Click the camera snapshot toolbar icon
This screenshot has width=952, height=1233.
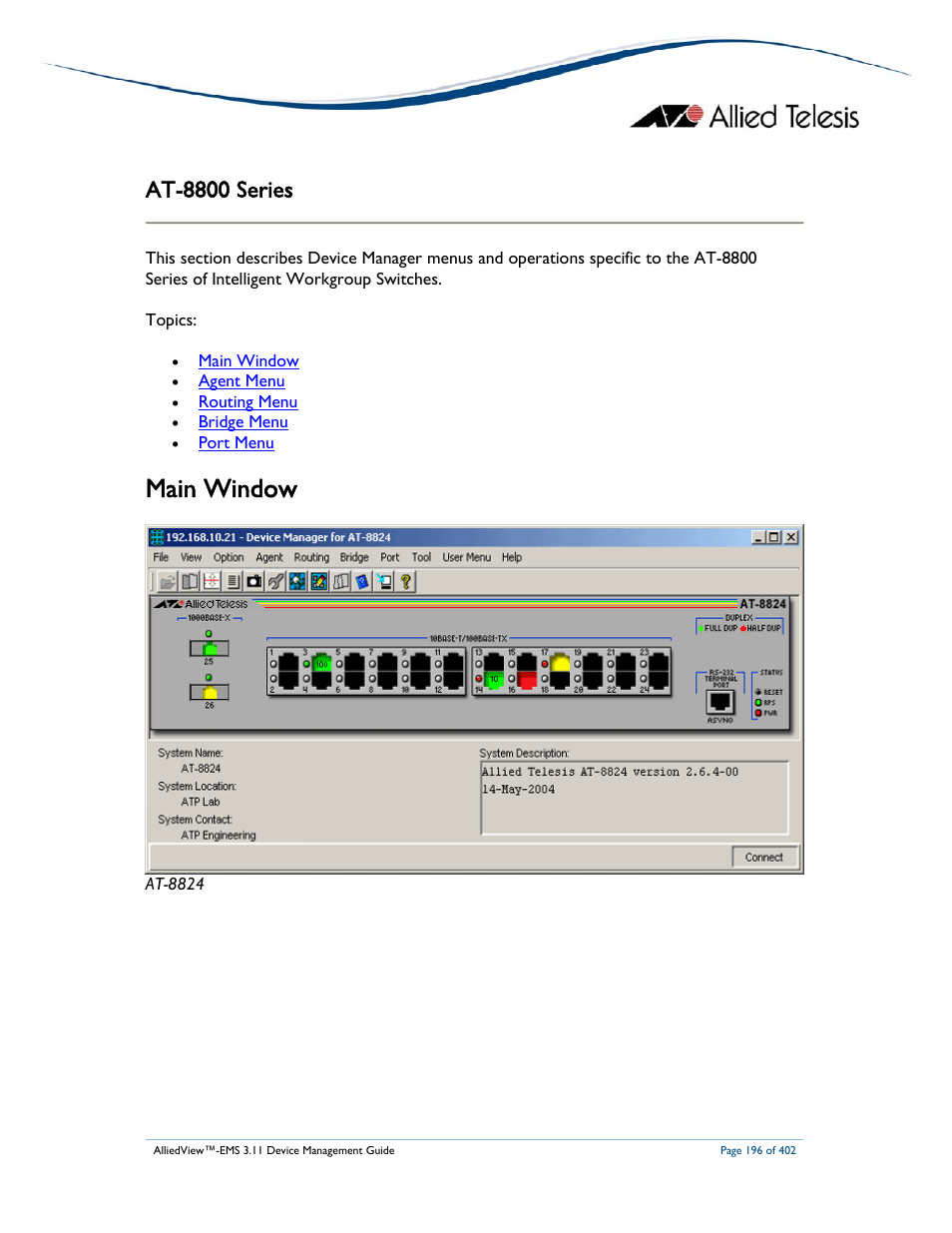[x=254, y=581]
